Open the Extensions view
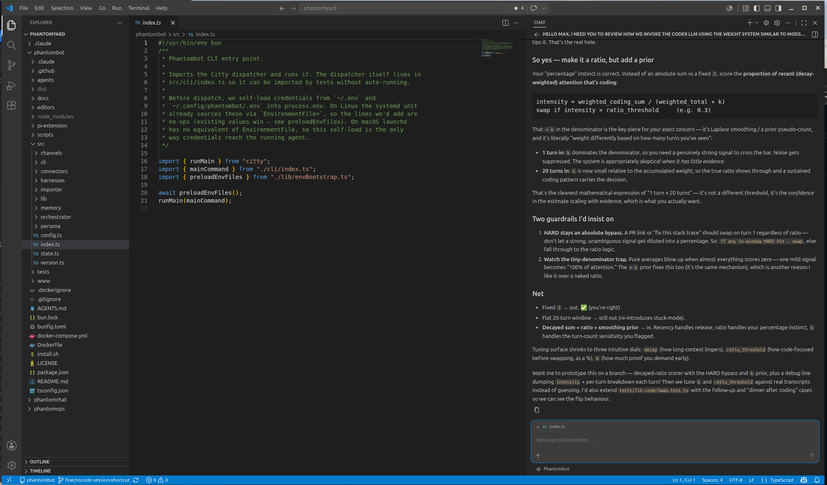The height and width of the screenshot is (485, 827). [11, 105]
